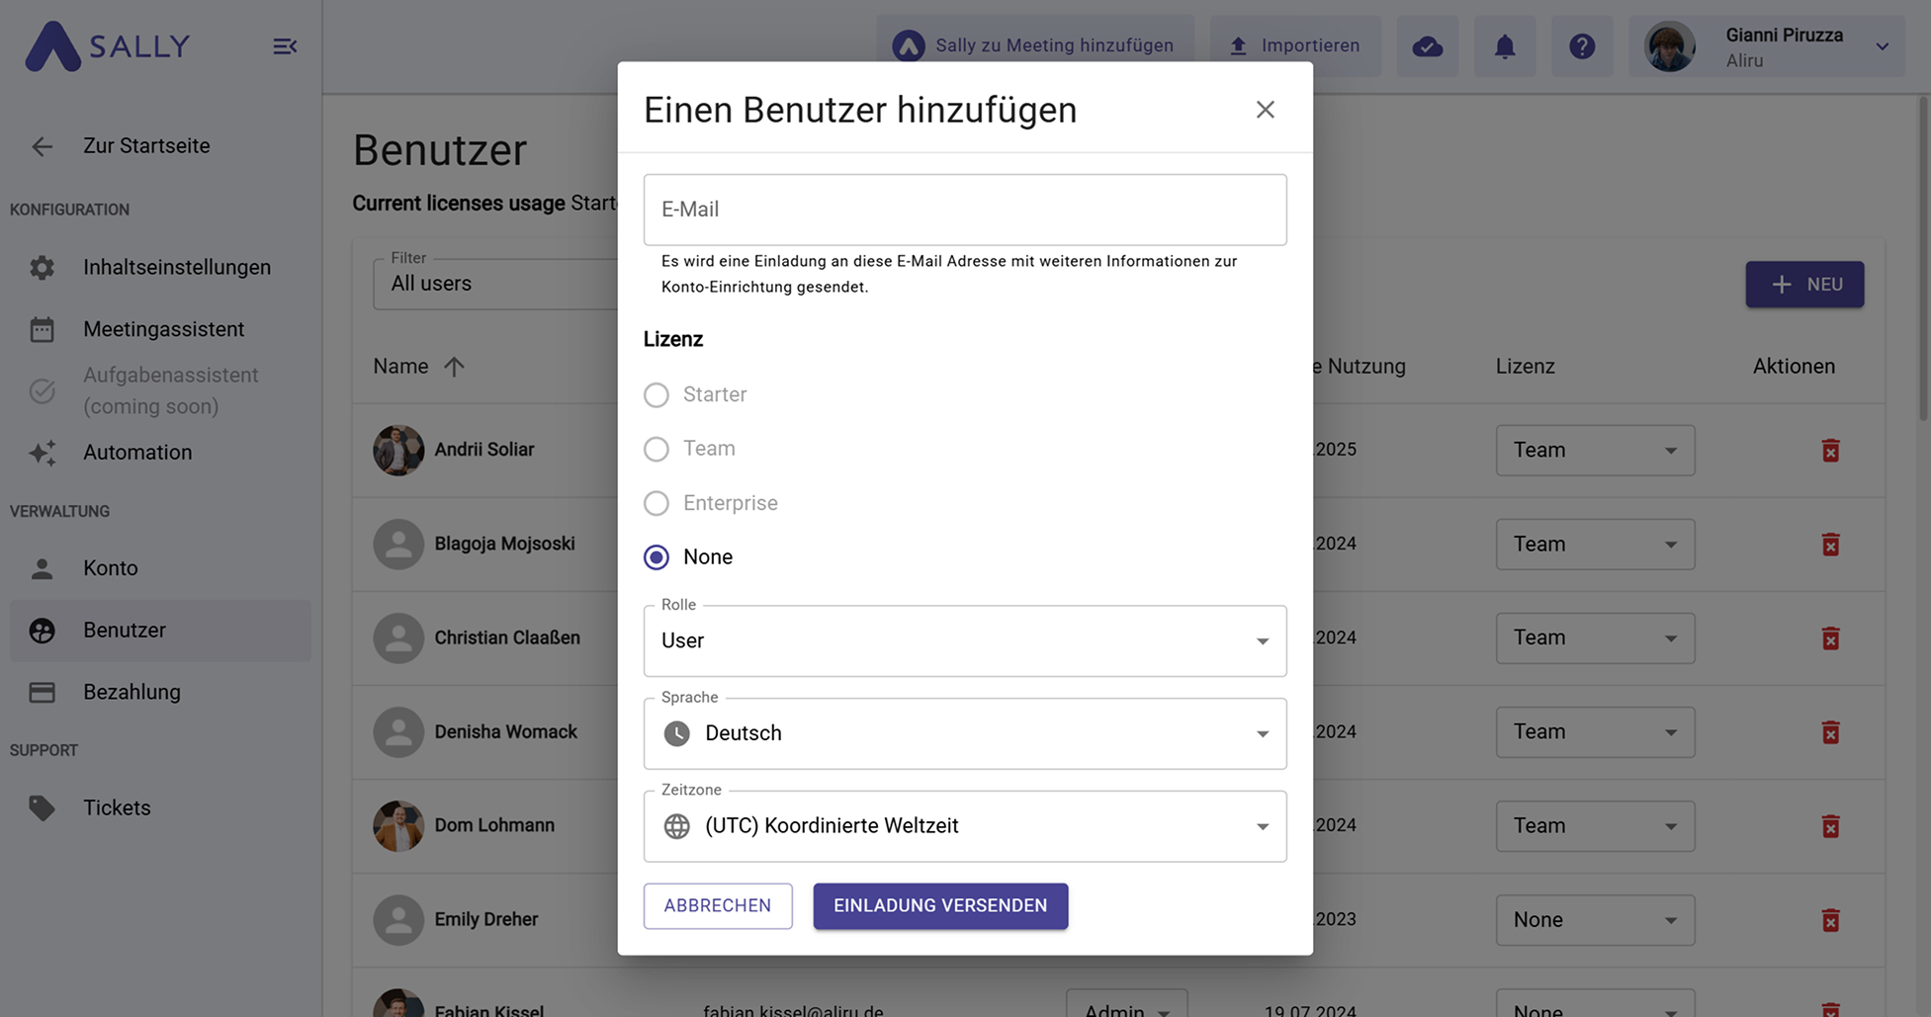
Task: Delete user Denisha Womack with the trash icon
Action: click(1830, 732)
